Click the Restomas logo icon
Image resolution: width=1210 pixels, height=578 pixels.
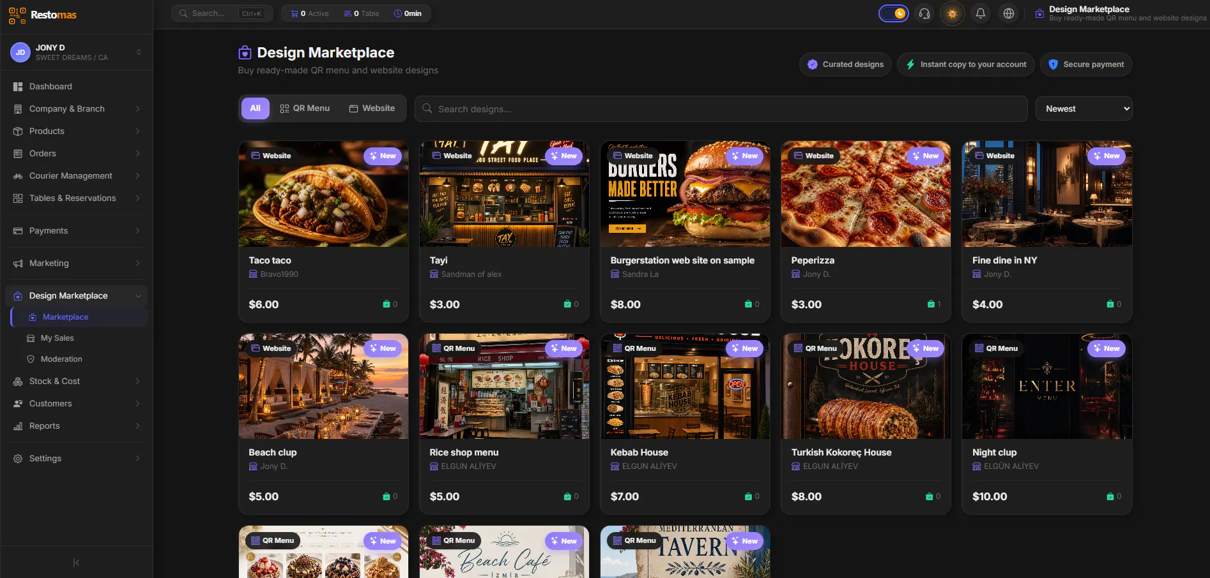pos(17,15)
